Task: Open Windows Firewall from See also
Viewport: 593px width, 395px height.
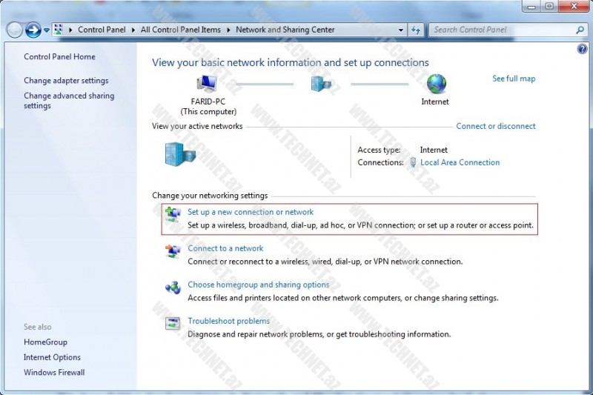Action: pos(54,373)
